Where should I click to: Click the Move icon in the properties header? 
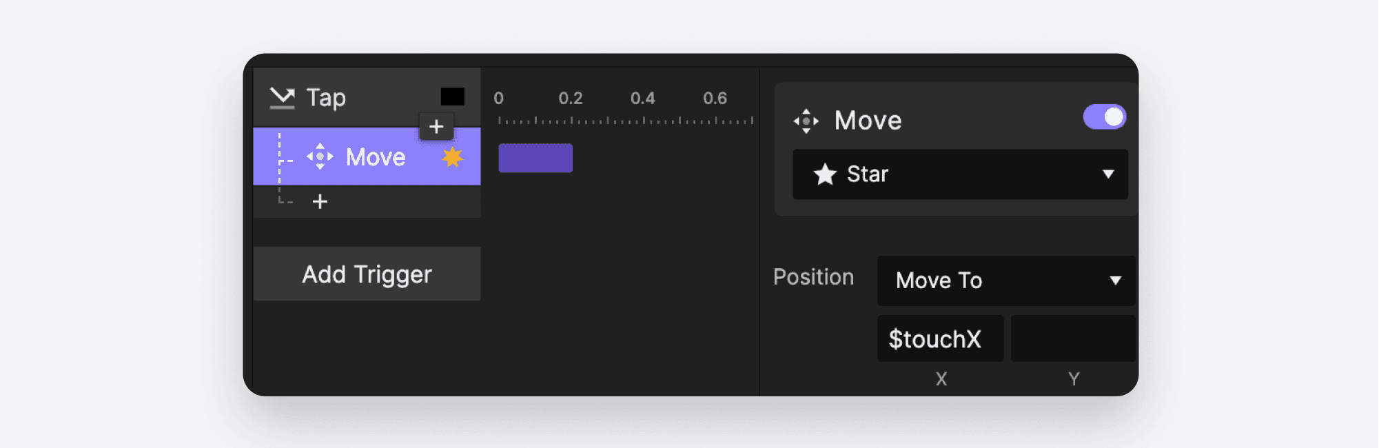click(806, 121)
